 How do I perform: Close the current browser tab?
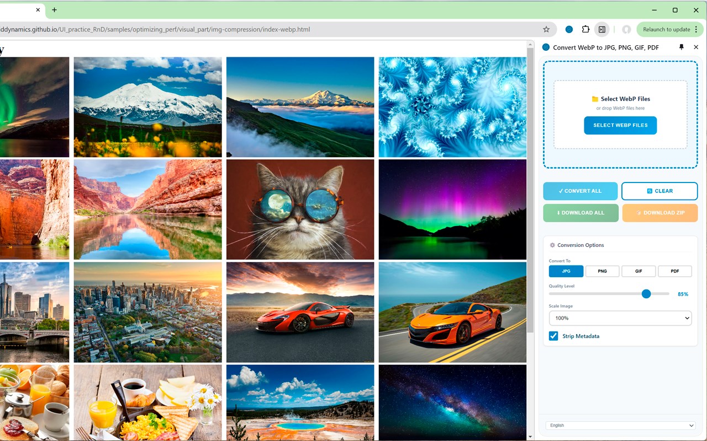point(38,10)
